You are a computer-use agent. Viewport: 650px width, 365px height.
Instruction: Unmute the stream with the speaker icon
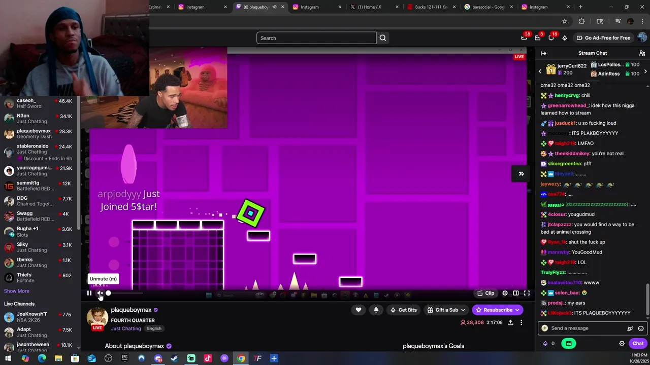[100, 293]
